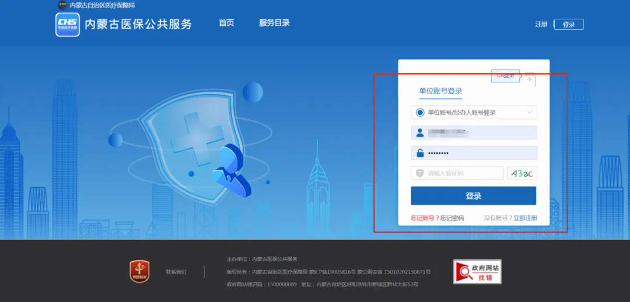Click the 联系我们 footer link
The width and height of the screenshot is (630, 302).
(176, 272)
